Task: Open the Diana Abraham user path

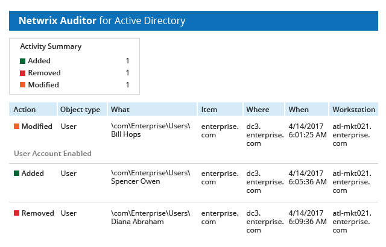Action: [151, 217]
